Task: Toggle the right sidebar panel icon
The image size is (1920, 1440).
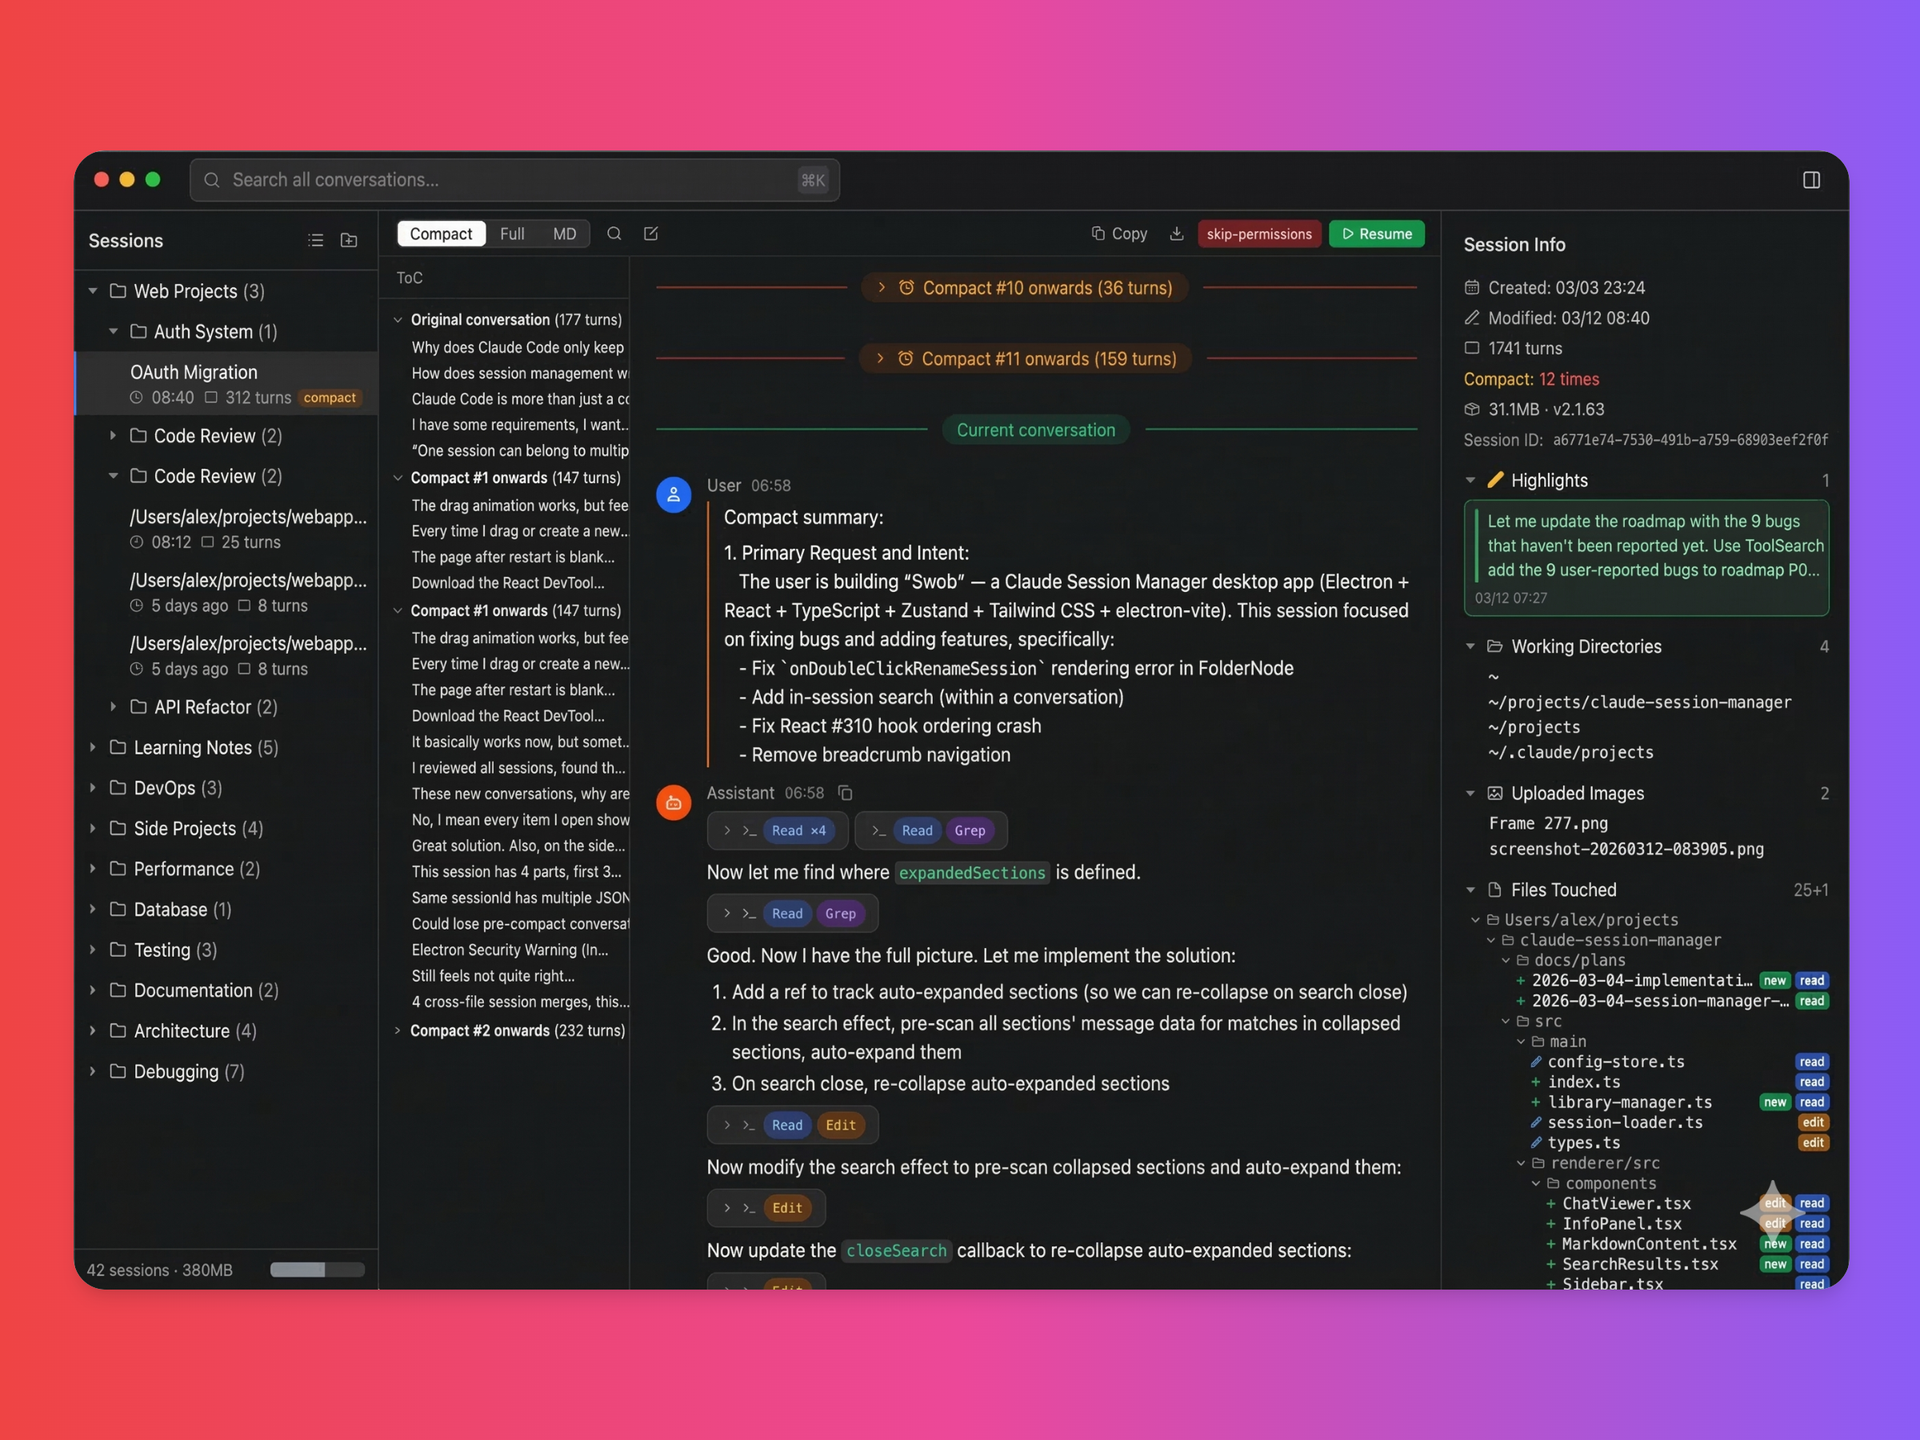Action: point(1810,180)
